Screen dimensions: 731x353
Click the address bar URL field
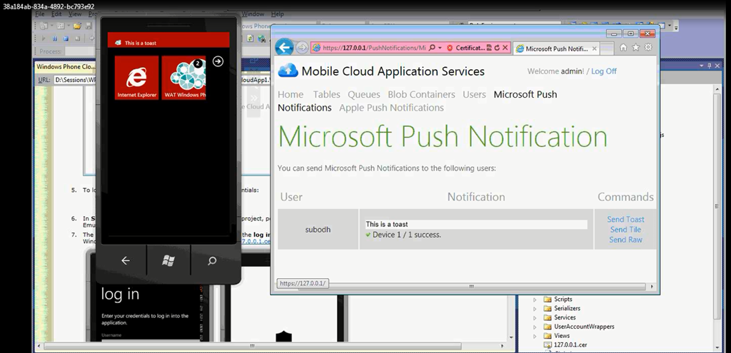click(373, 48)
